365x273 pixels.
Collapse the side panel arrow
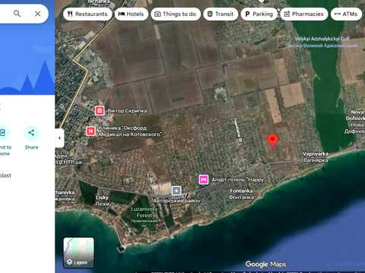point(59,138)
